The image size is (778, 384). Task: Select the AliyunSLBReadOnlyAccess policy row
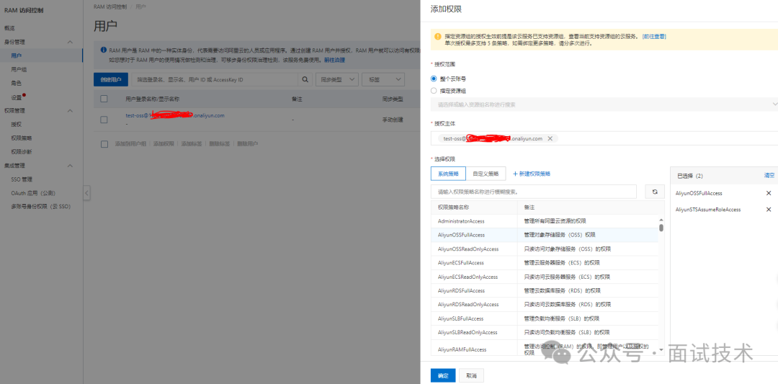click(545, 332)
